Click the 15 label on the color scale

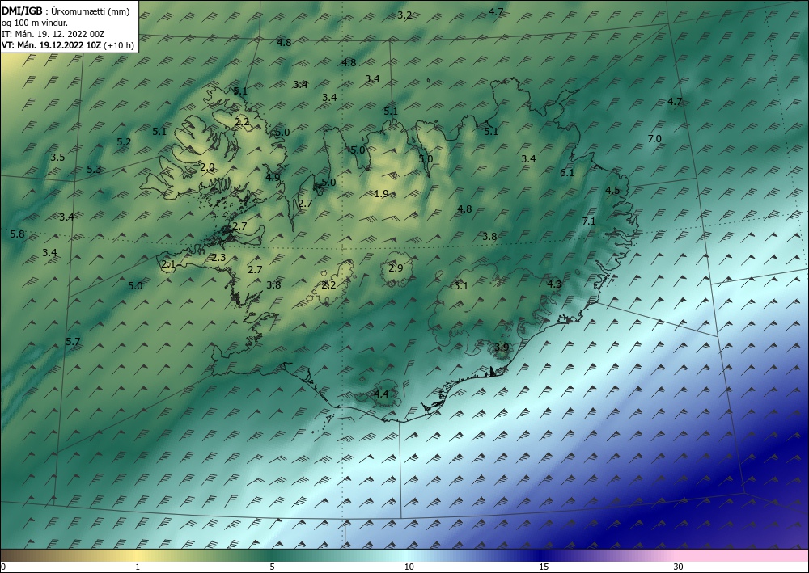point(544,567)
